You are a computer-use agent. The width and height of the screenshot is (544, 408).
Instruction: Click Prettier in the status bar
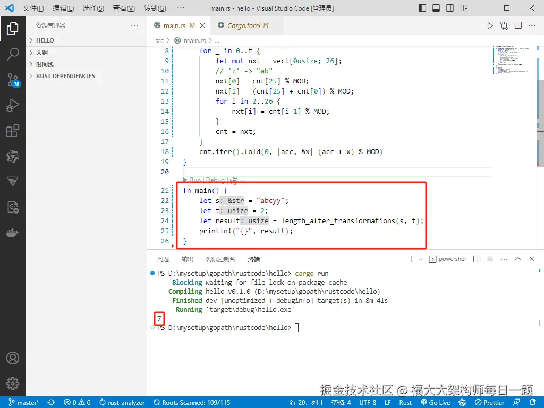point(489,402)
